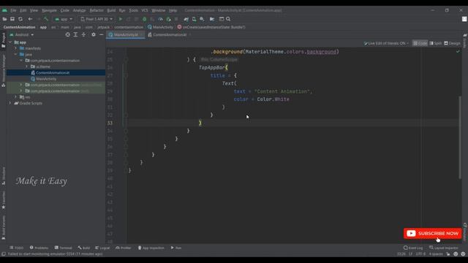Image resolution: width=468 pixels, height=263 pixels.
Task: Open SDK Manager toolbar icon
Action: coord(202,19)
